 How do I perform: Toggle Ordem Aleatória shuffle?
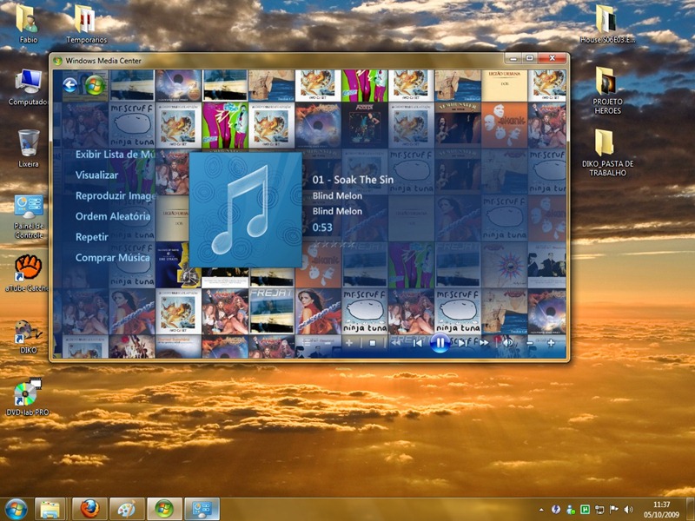113,216
